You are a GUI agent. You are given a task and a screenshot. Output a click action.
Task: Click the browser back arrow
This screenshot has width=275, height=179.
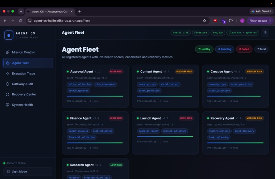(x=5, y=21)
